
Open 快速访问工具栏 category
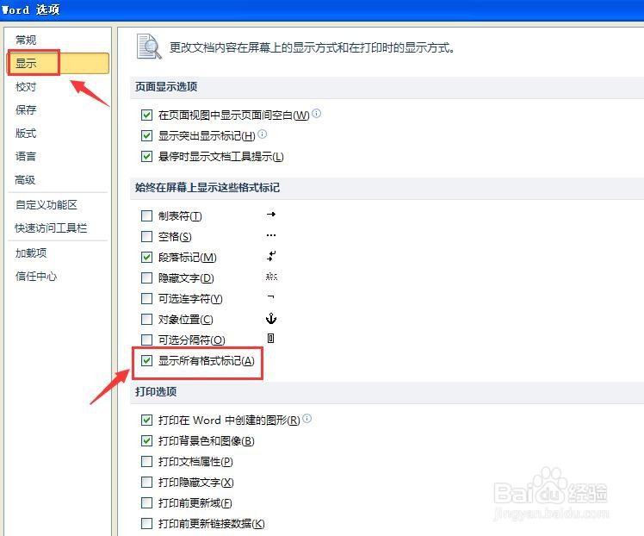point(51,227)
